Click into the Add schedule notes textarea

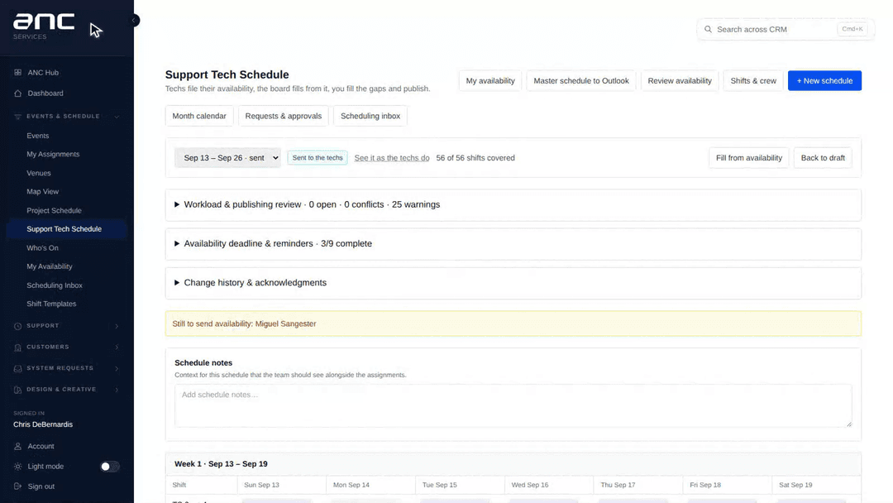pos(513,405)
